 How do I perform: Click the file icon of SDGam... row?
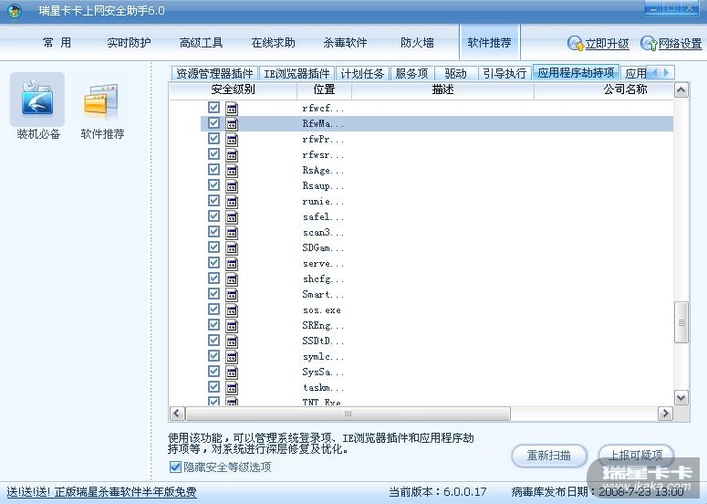pos(232,247)
